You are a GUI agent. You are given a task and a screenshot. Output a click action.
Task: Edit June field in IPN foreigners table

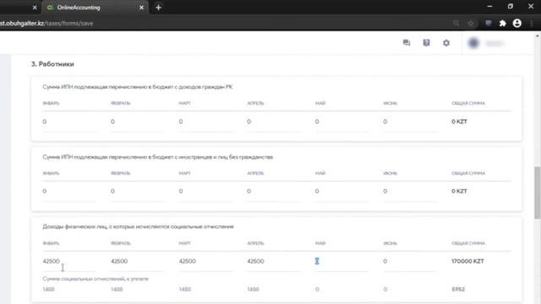point(409,192)
